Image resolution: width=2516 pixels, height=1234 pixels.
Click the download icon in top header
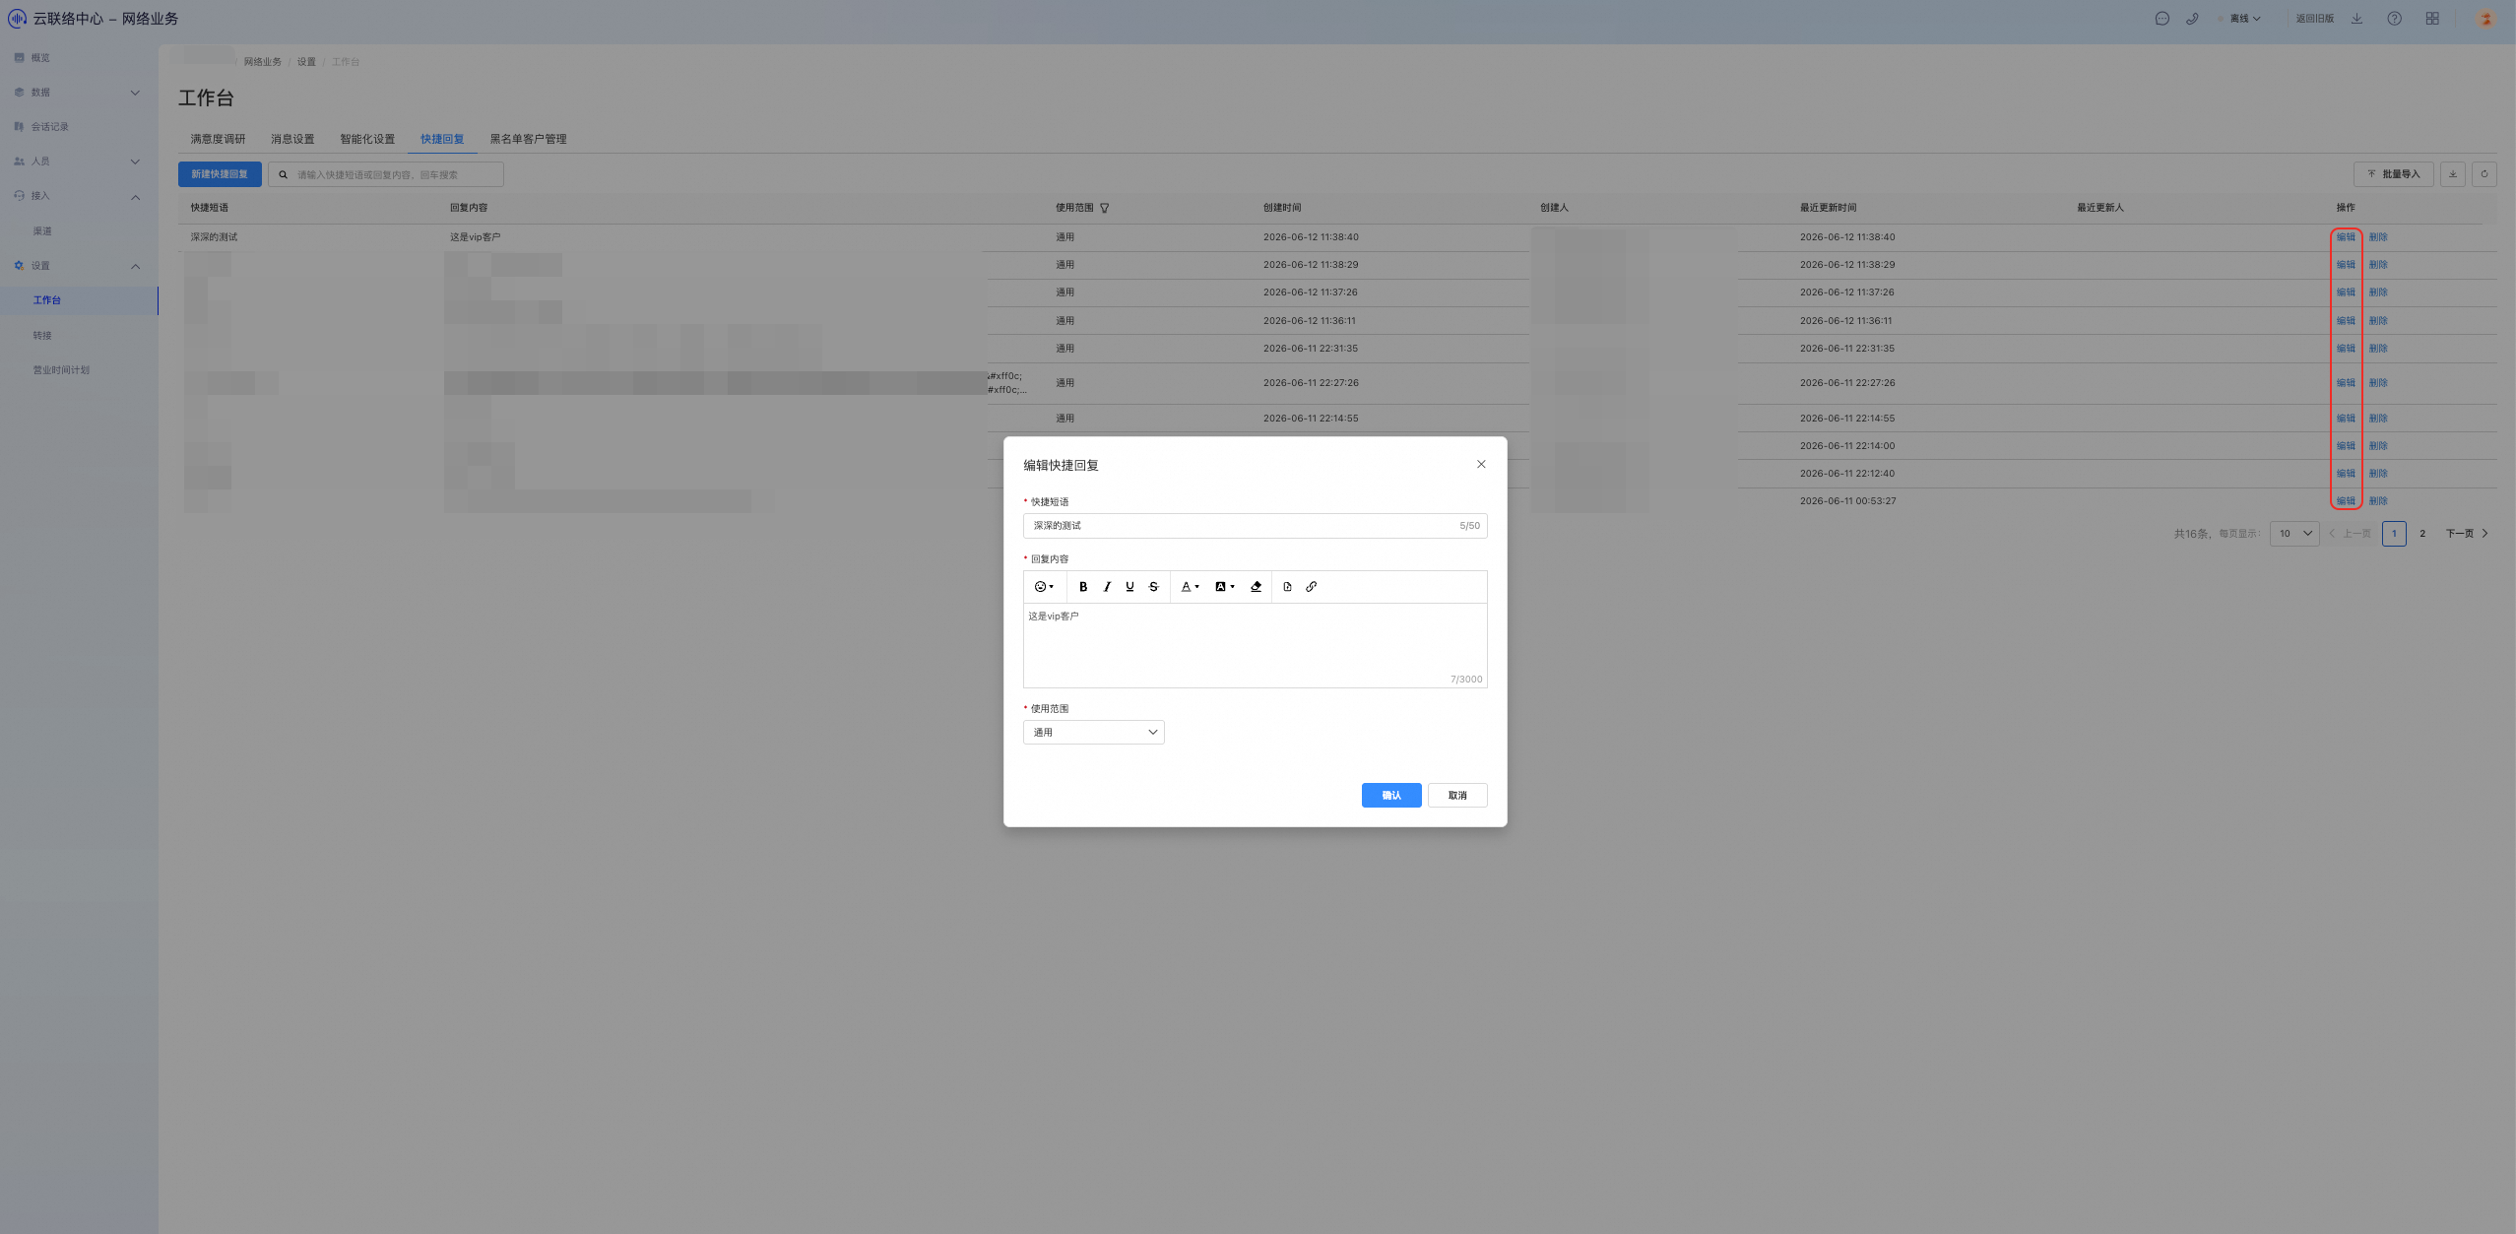pyautogui.click(x=2356, y=19)
